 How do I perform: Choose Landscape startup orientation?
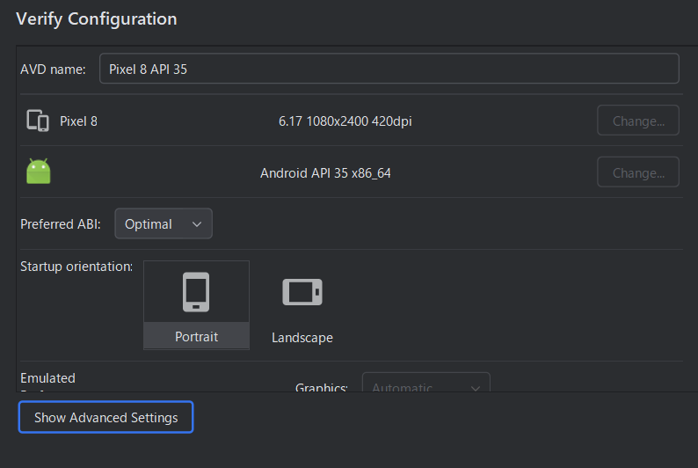pos(302,306)
